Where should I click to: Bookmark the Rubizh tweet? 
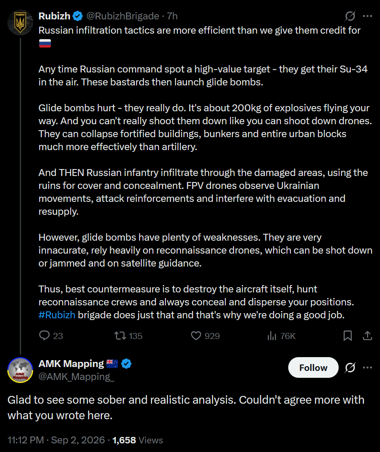pyautogui.click(x=348, y=336)
